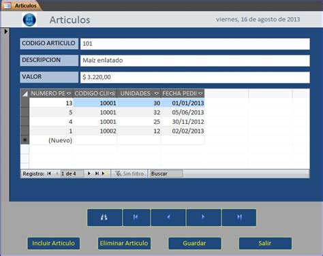The image size is (323, 256).
Task: Select date cell 01/01/2013
Action: [x=183, y=103]
